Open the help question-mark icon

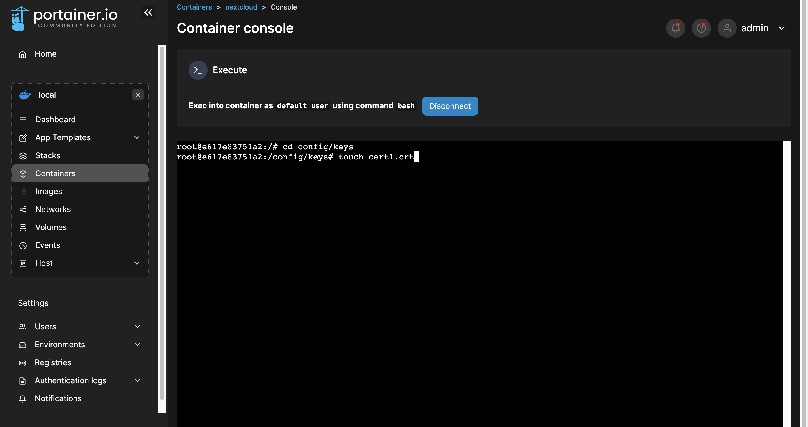[701, 28]
